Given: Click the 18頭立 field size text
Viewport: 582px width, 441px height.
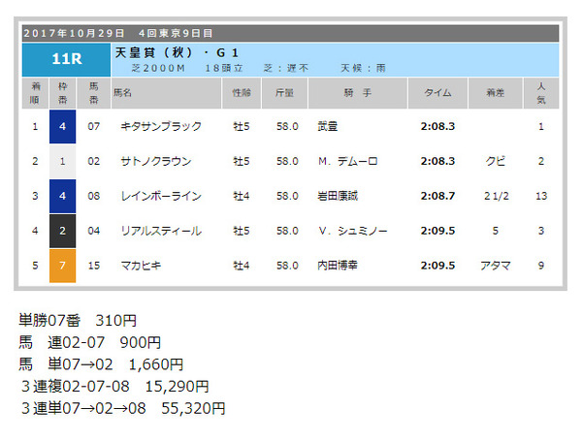Looking at the screenshot, I should pyautogui.click(x=224, y=68).
